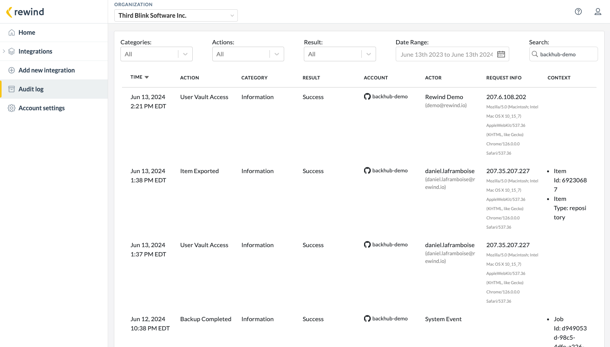
Task: Click 'System Event' actor cell
Action: tap(443, 319)
